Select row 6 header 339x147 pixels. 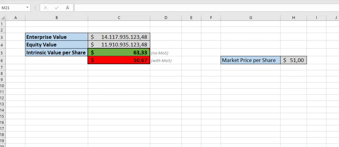[x=3, y=60]
